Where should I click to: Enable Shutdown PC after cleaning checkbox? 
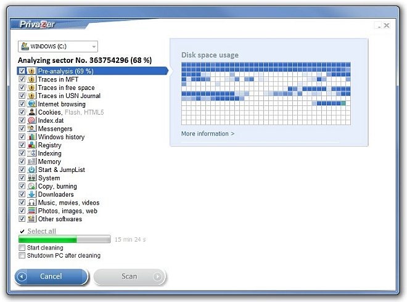pos(22,255)
